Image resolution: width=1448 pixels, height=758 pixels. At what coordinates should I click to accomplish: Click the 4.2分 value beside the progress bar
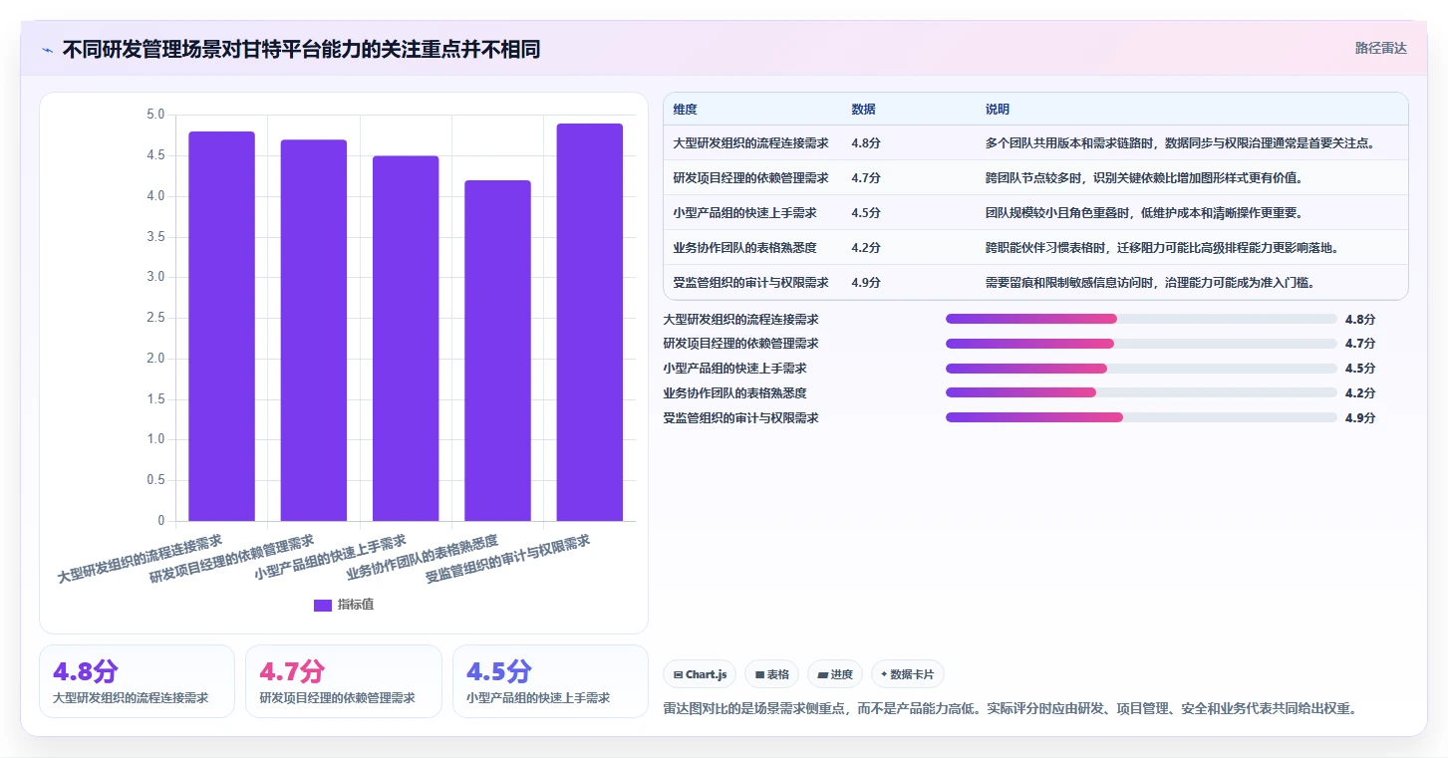coord(1359,393)
